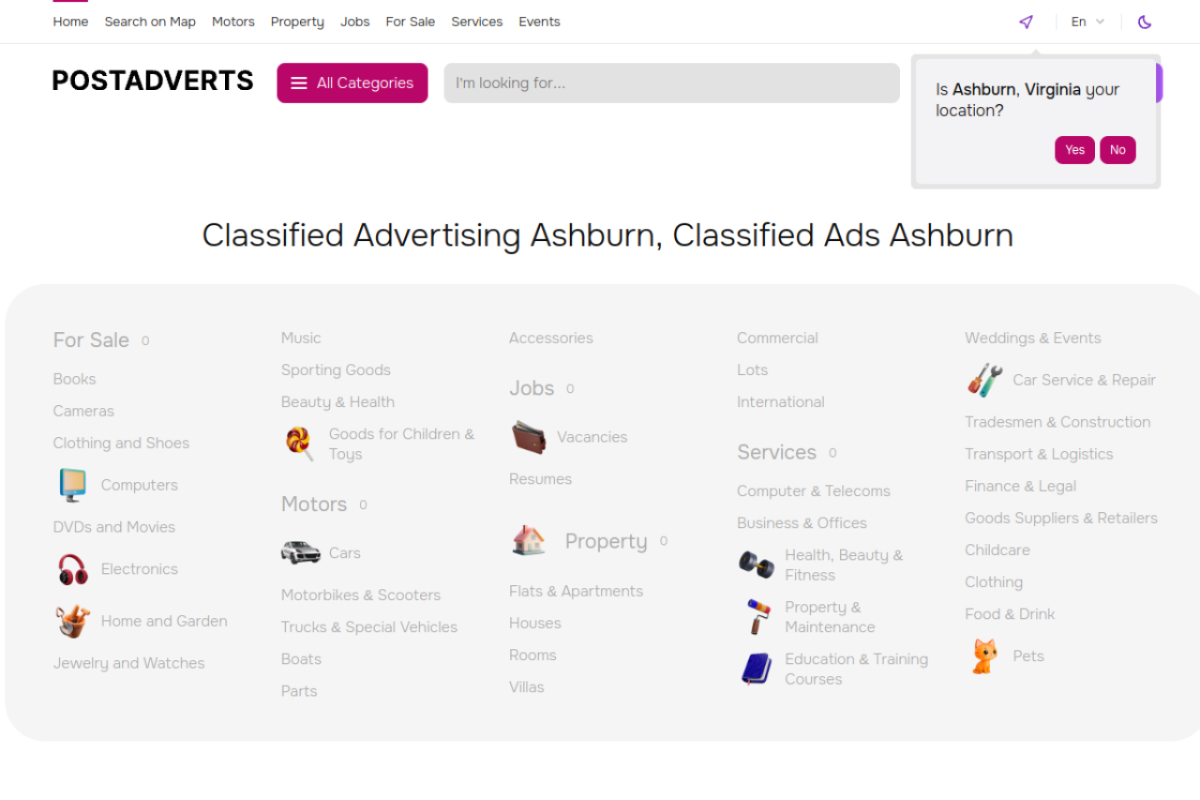Image resolution: width=1200 pixels, height=800 pixels.
Task: Click the POSTADVERTS logo
Action: click(x=153, y=81)
